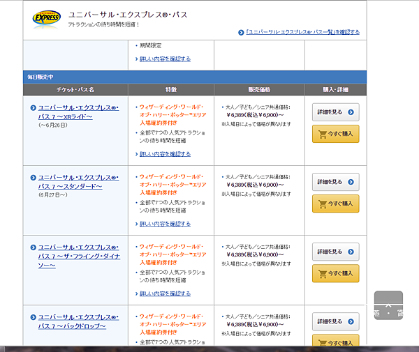This screenshot has height=352, width=419.
Task: Click the Universal Express logo
Action: click(47, 20)
